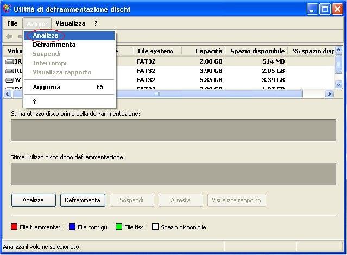
Task: Select the drive icon for the 5.85 GB volume
Action: pyautogui.click(x=10, y=80)
